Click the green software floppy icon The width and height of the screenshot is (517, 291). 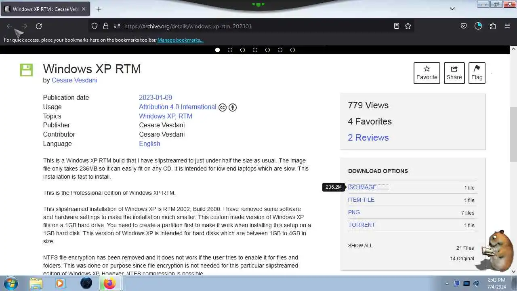click(x=26, y=70)
